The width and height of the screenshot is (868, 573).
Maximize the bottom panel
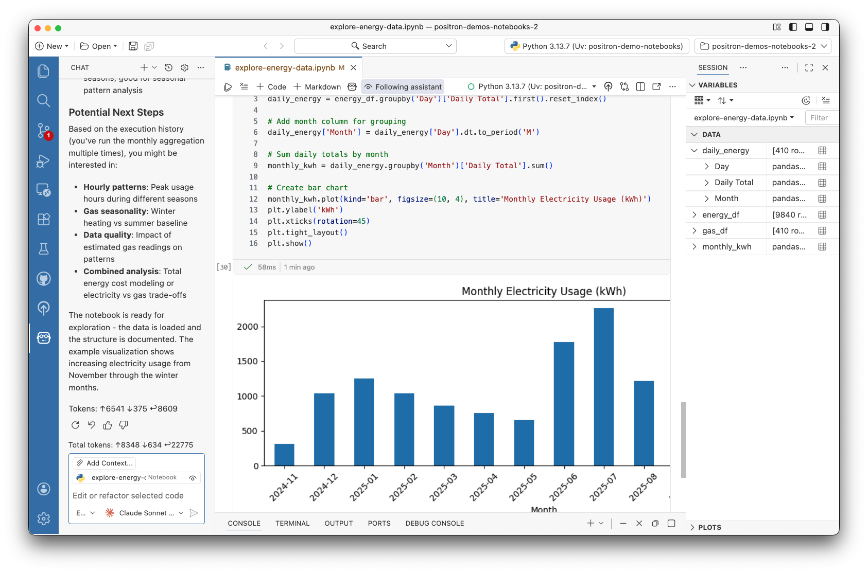coord(671,523)
